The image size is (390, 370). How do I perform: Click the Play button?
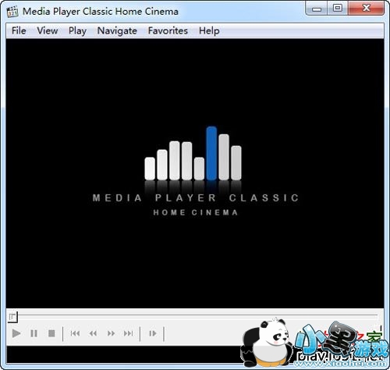click(x=16, y=333)
